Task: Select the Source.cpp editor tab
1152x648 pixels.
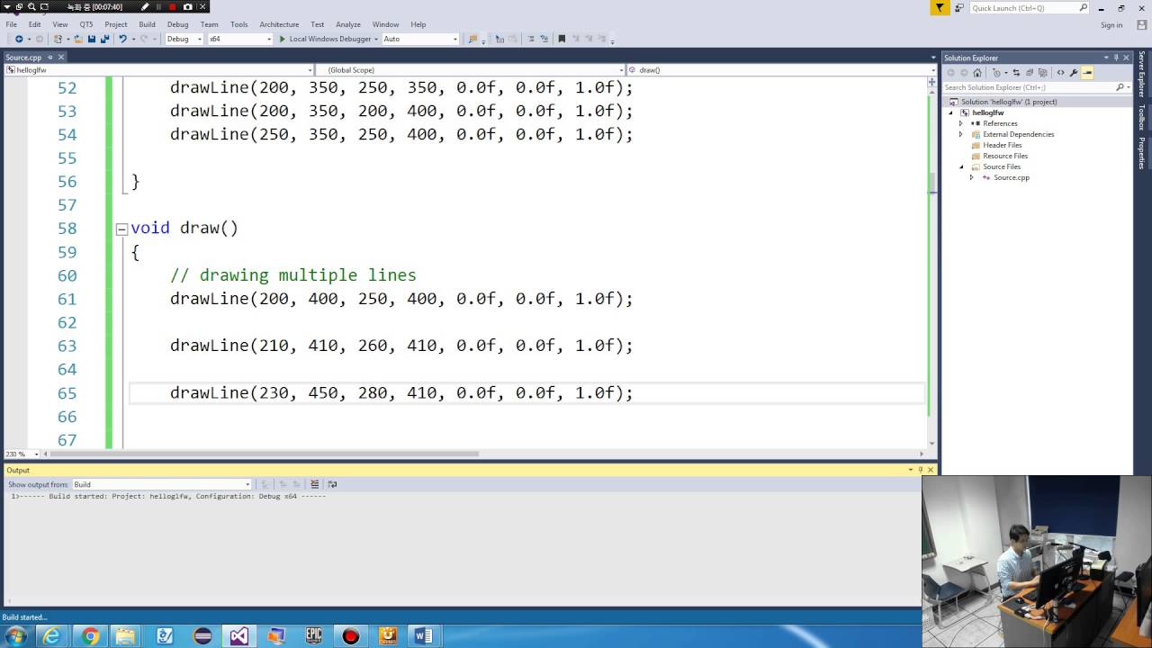Action: click(x=23, y=57)
